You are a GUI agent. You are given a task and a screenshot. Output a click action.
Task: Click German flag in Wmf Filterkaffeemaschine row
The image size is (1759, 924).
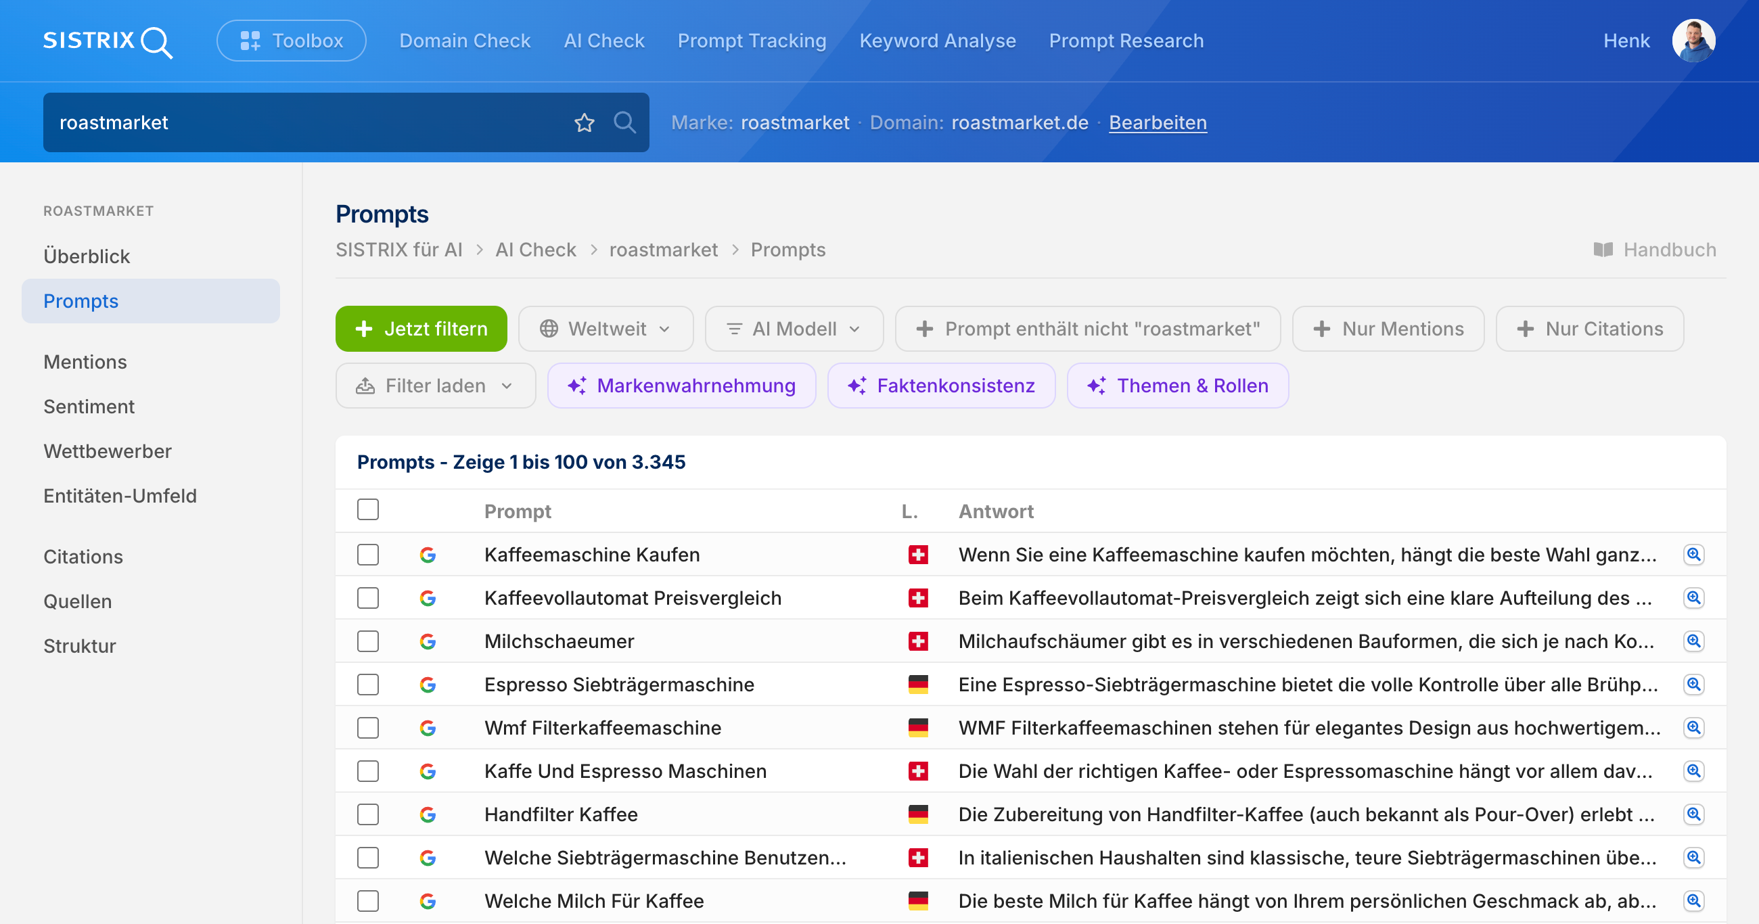(x=918, y=728)
